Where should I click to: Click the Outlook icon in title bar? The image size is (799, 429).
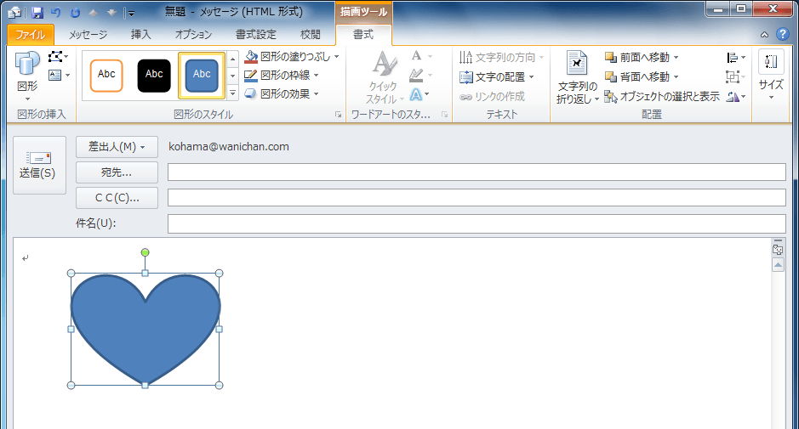click(x=15, y=13)
